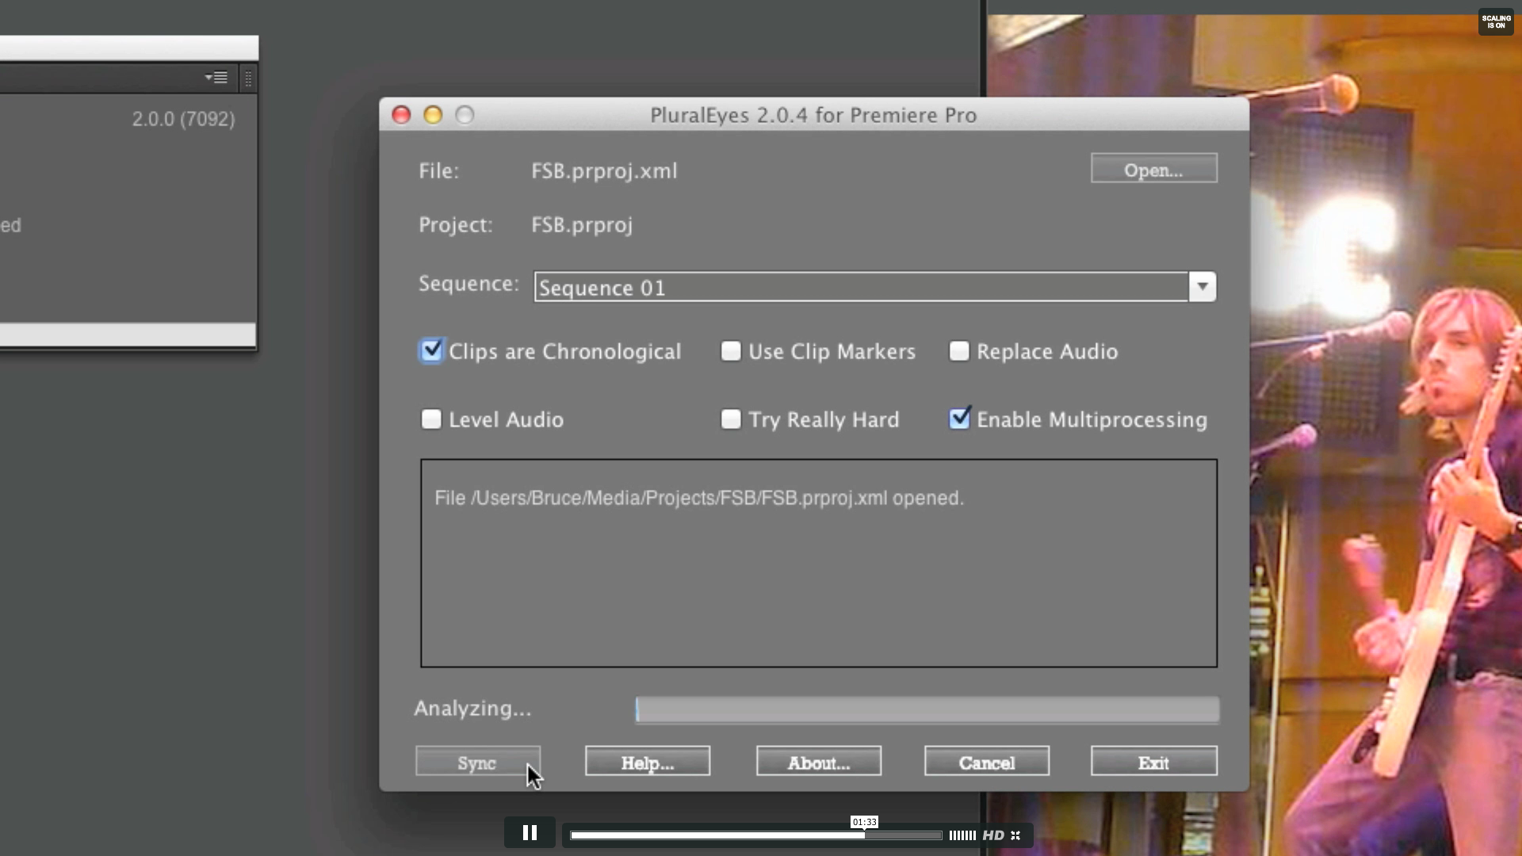1522x856 pixels.
Task: Open panel menu icon in left panel
Action: 216,78
